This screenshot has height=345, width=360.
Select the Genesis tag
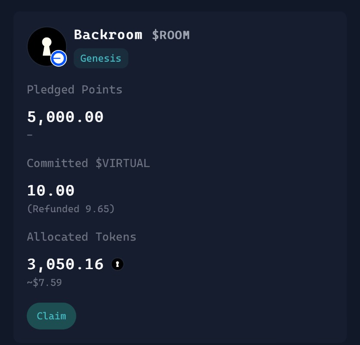(101, 58)
